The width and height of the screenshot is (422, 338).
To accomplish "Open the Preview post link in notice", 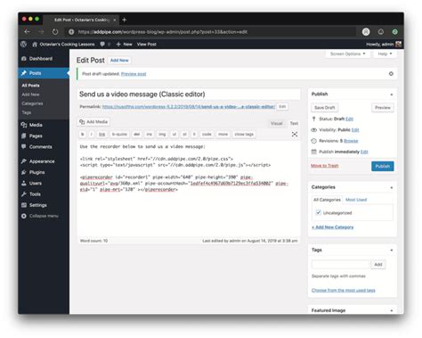I will pos(134,74).
